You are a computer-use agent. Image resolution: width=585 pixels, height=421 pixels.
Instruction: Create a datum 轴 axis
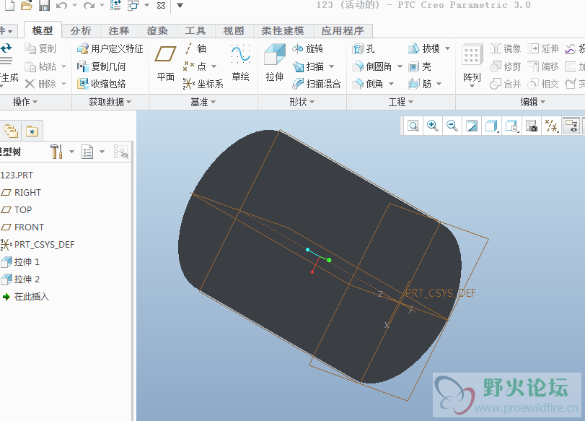(x=195, y=48)
